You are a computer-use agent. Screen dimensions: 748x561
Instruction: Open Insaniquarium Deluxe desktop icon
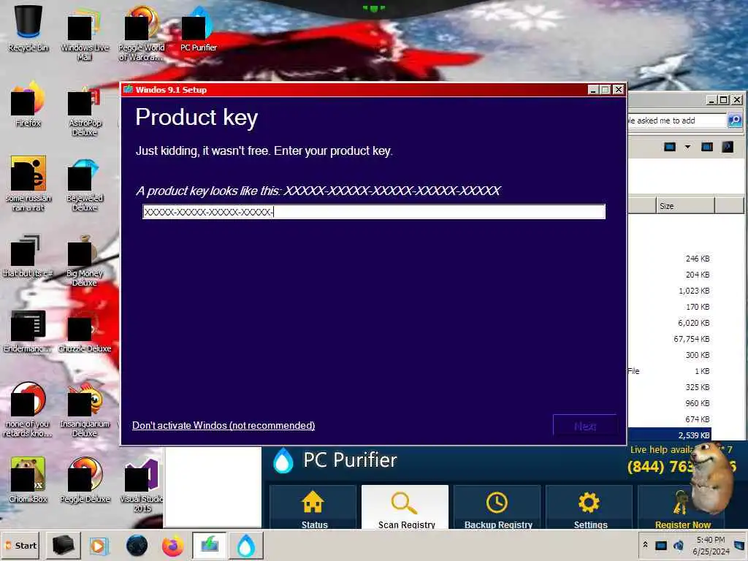(84, 409)
